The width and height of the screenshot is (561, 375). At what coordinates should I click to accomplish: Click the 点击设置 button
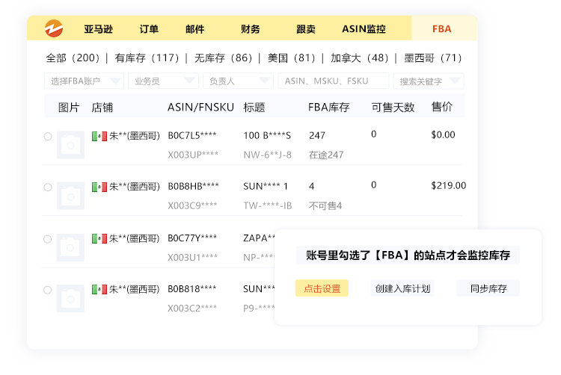click(x=322, y=289)
